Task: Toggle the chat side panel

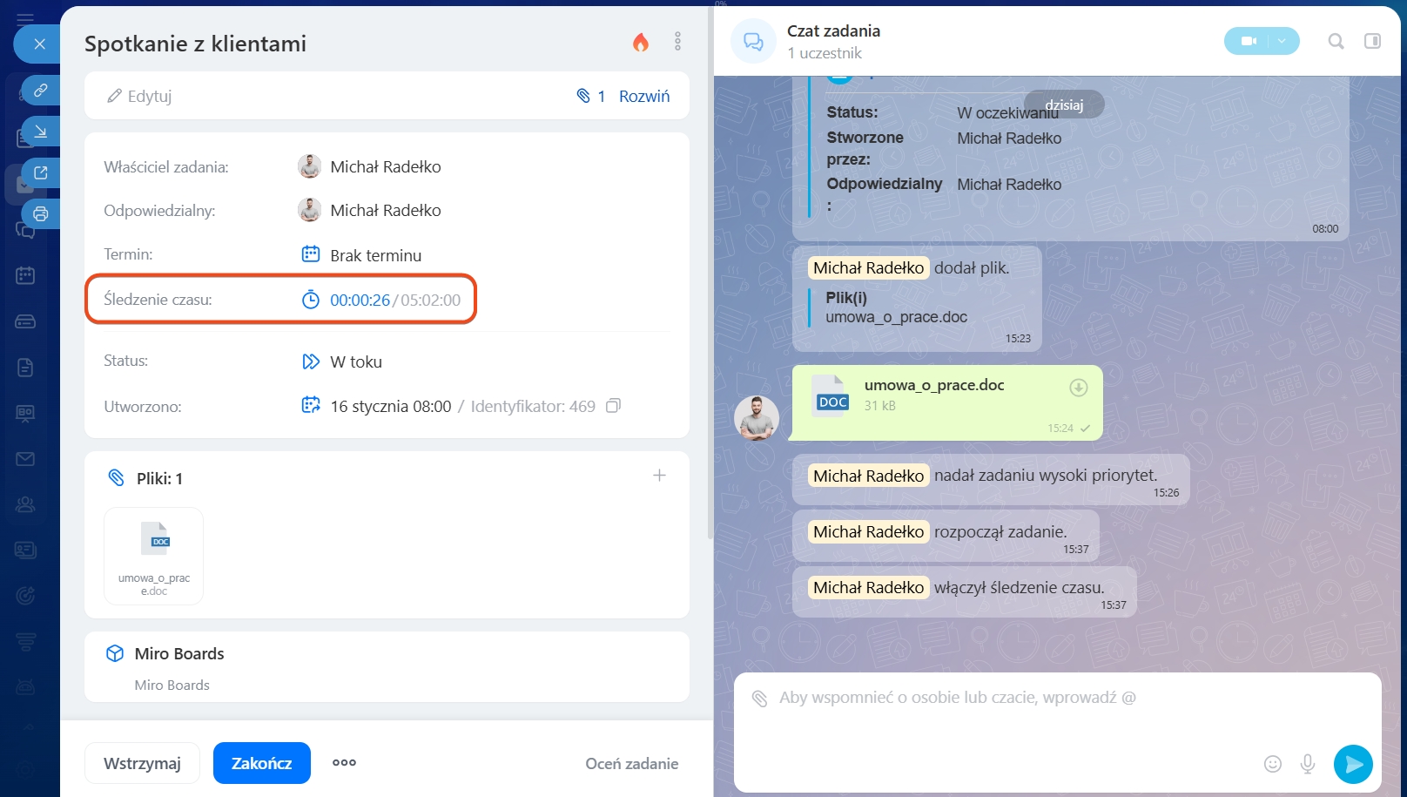Action: (1372, 41)
